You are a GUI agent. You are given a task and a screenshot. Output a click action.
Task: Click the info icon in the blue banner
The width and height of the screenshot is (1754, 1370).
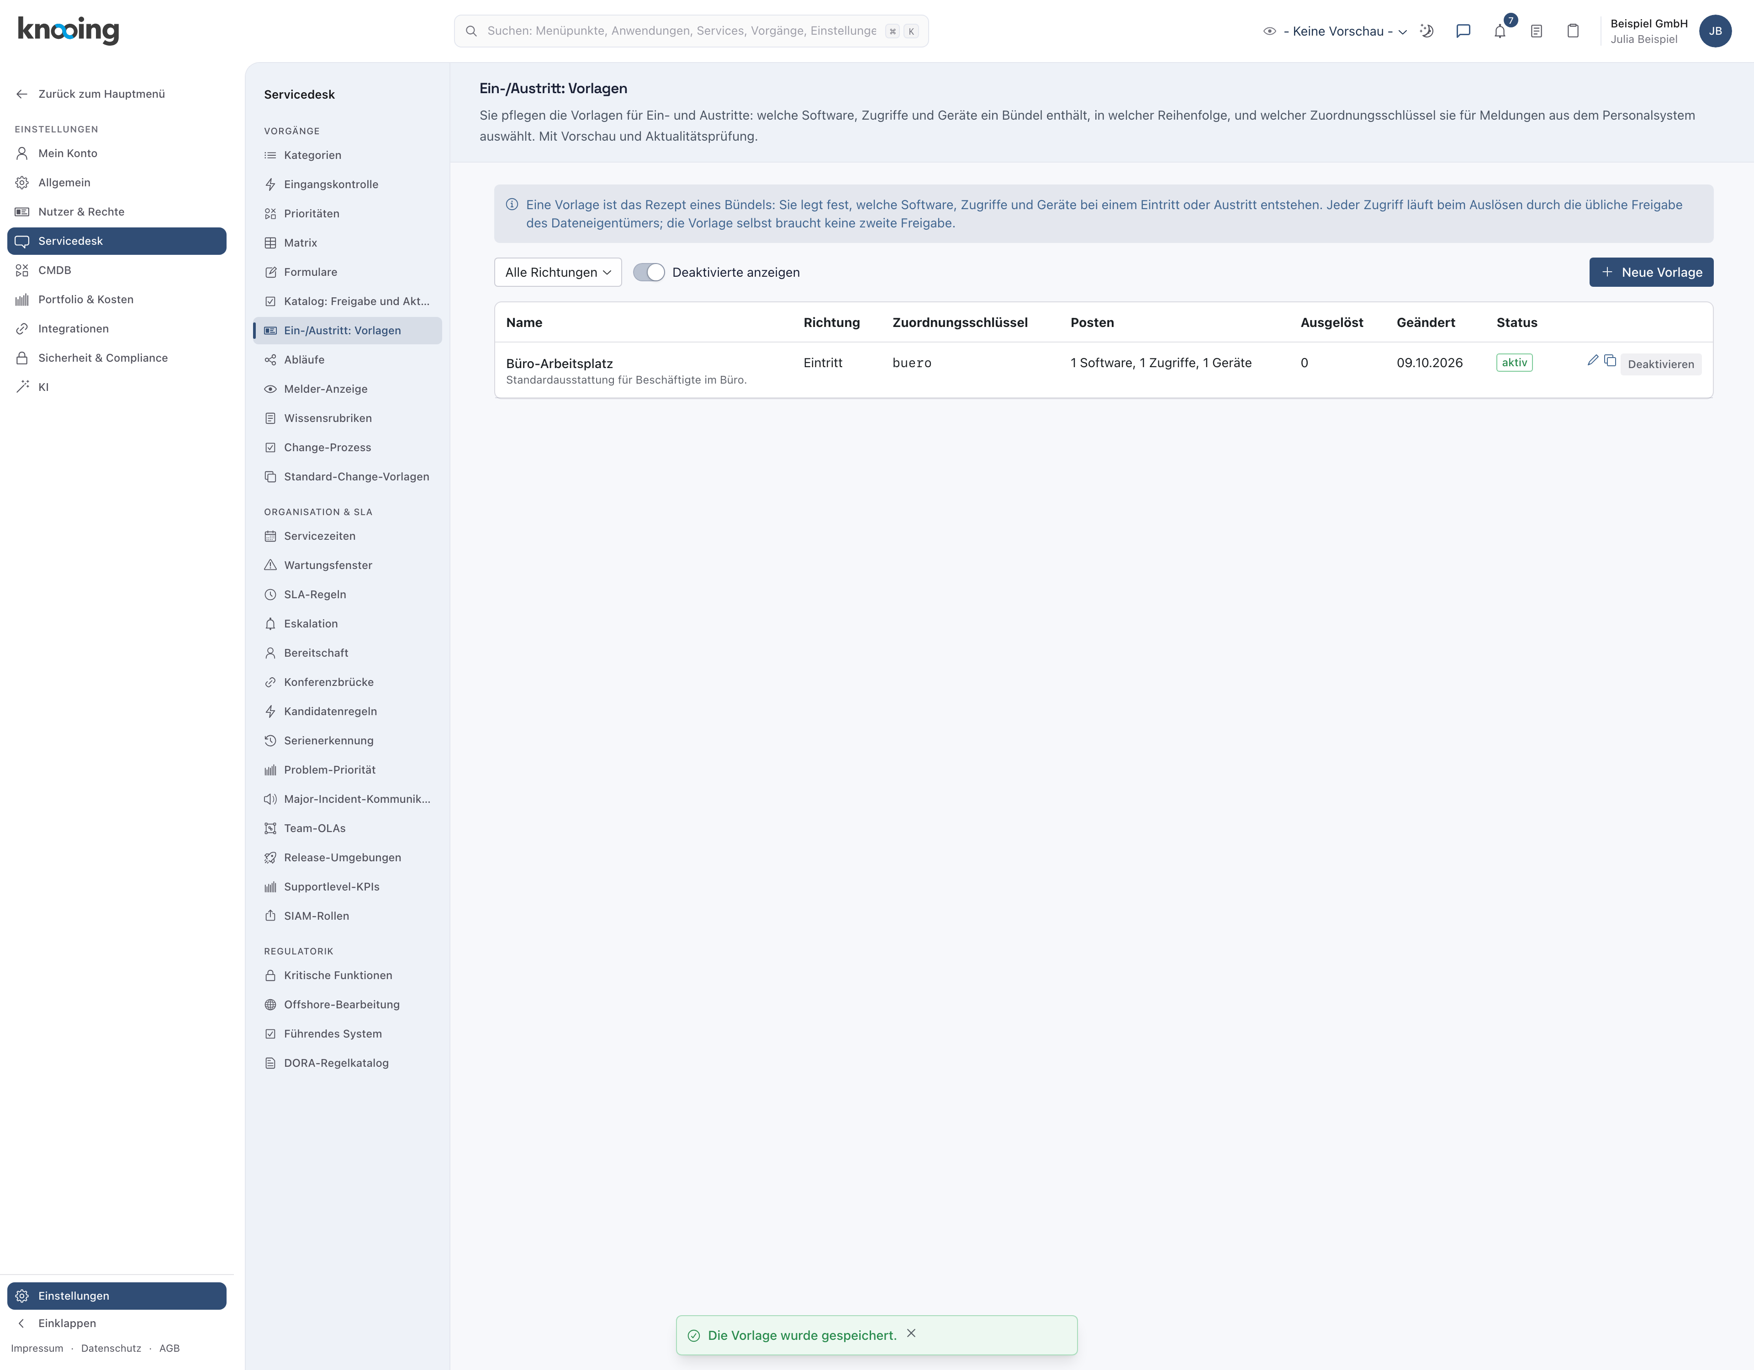click(x=512, y=205)
